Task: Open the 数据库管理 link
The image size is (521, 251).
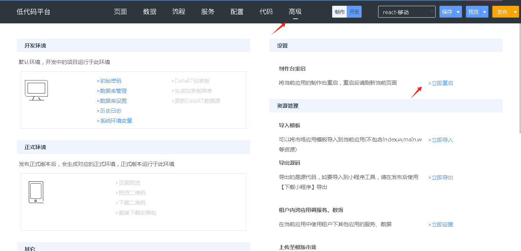Action: tap(112, 91)
